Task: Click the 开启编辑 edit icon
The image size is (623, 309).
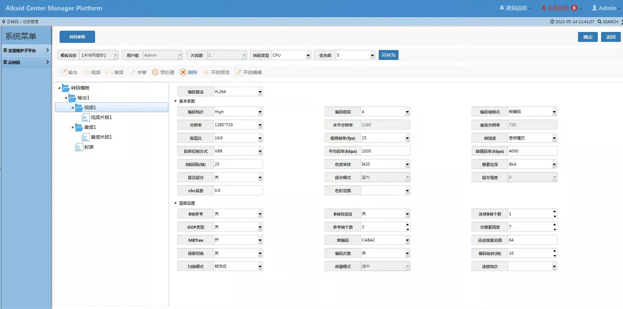Action: pos(238,72)
